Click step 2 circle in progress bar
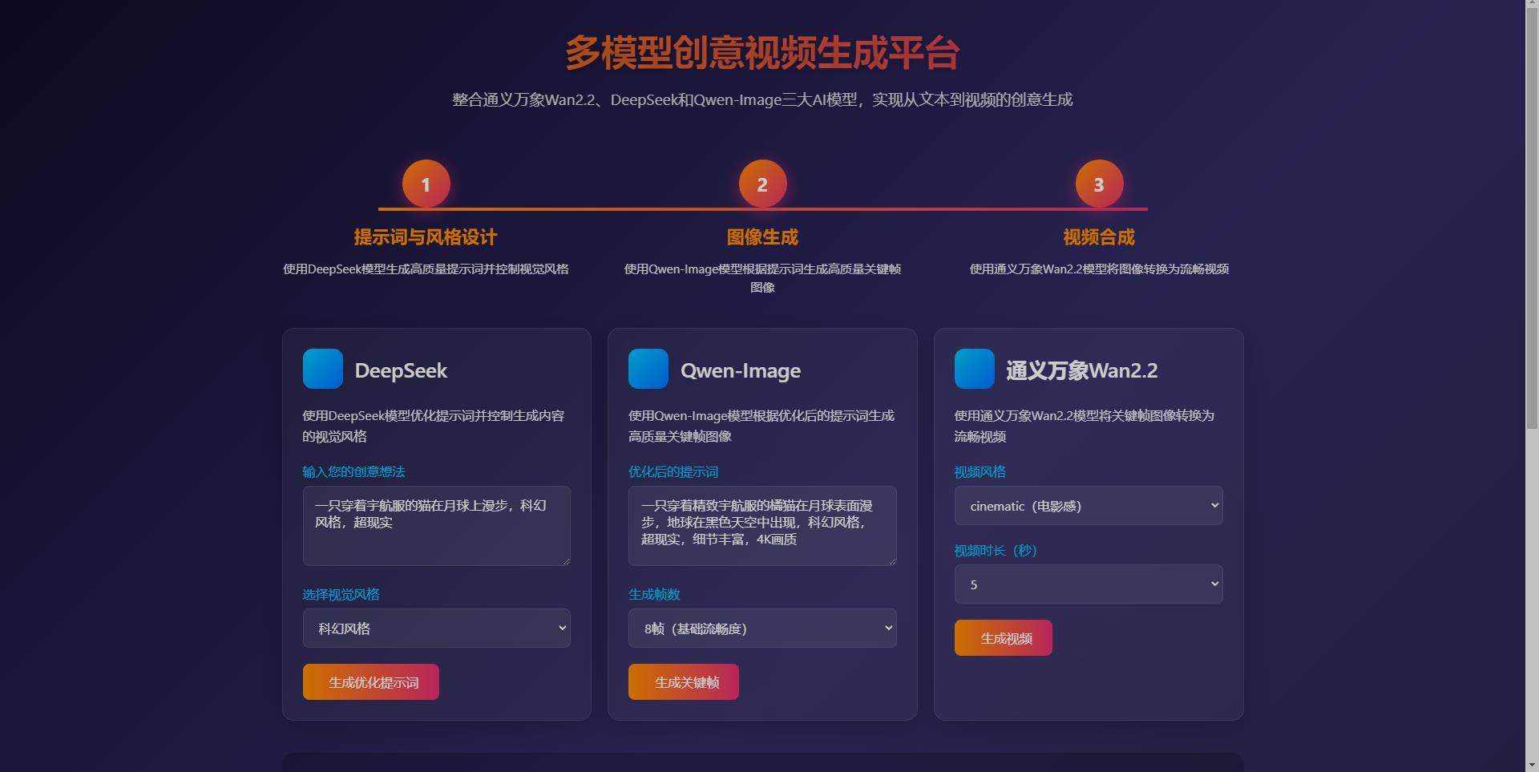 [763, 184]
